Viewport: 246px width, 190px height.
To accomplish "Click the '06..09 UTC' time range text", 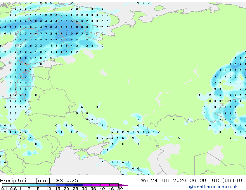I will [204, 181].
